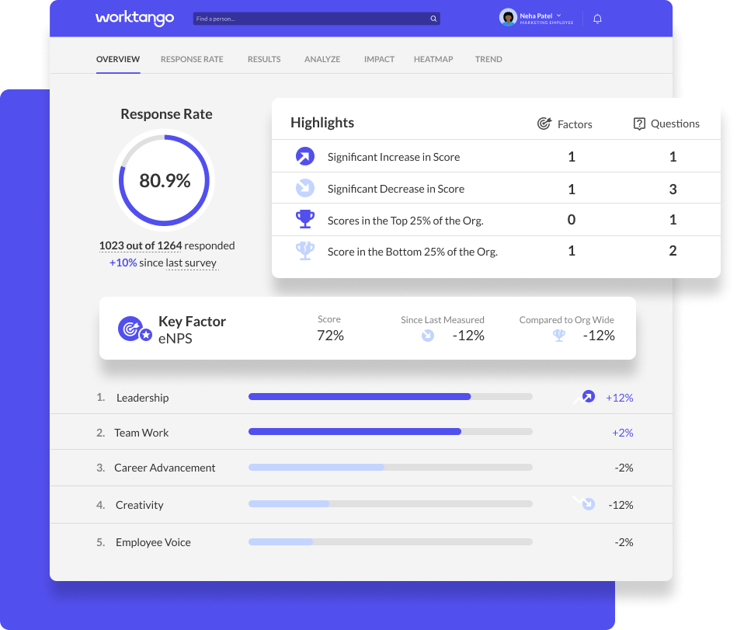Expand the Neha Patel account dropdown chevron

click(x=559, y=16)
